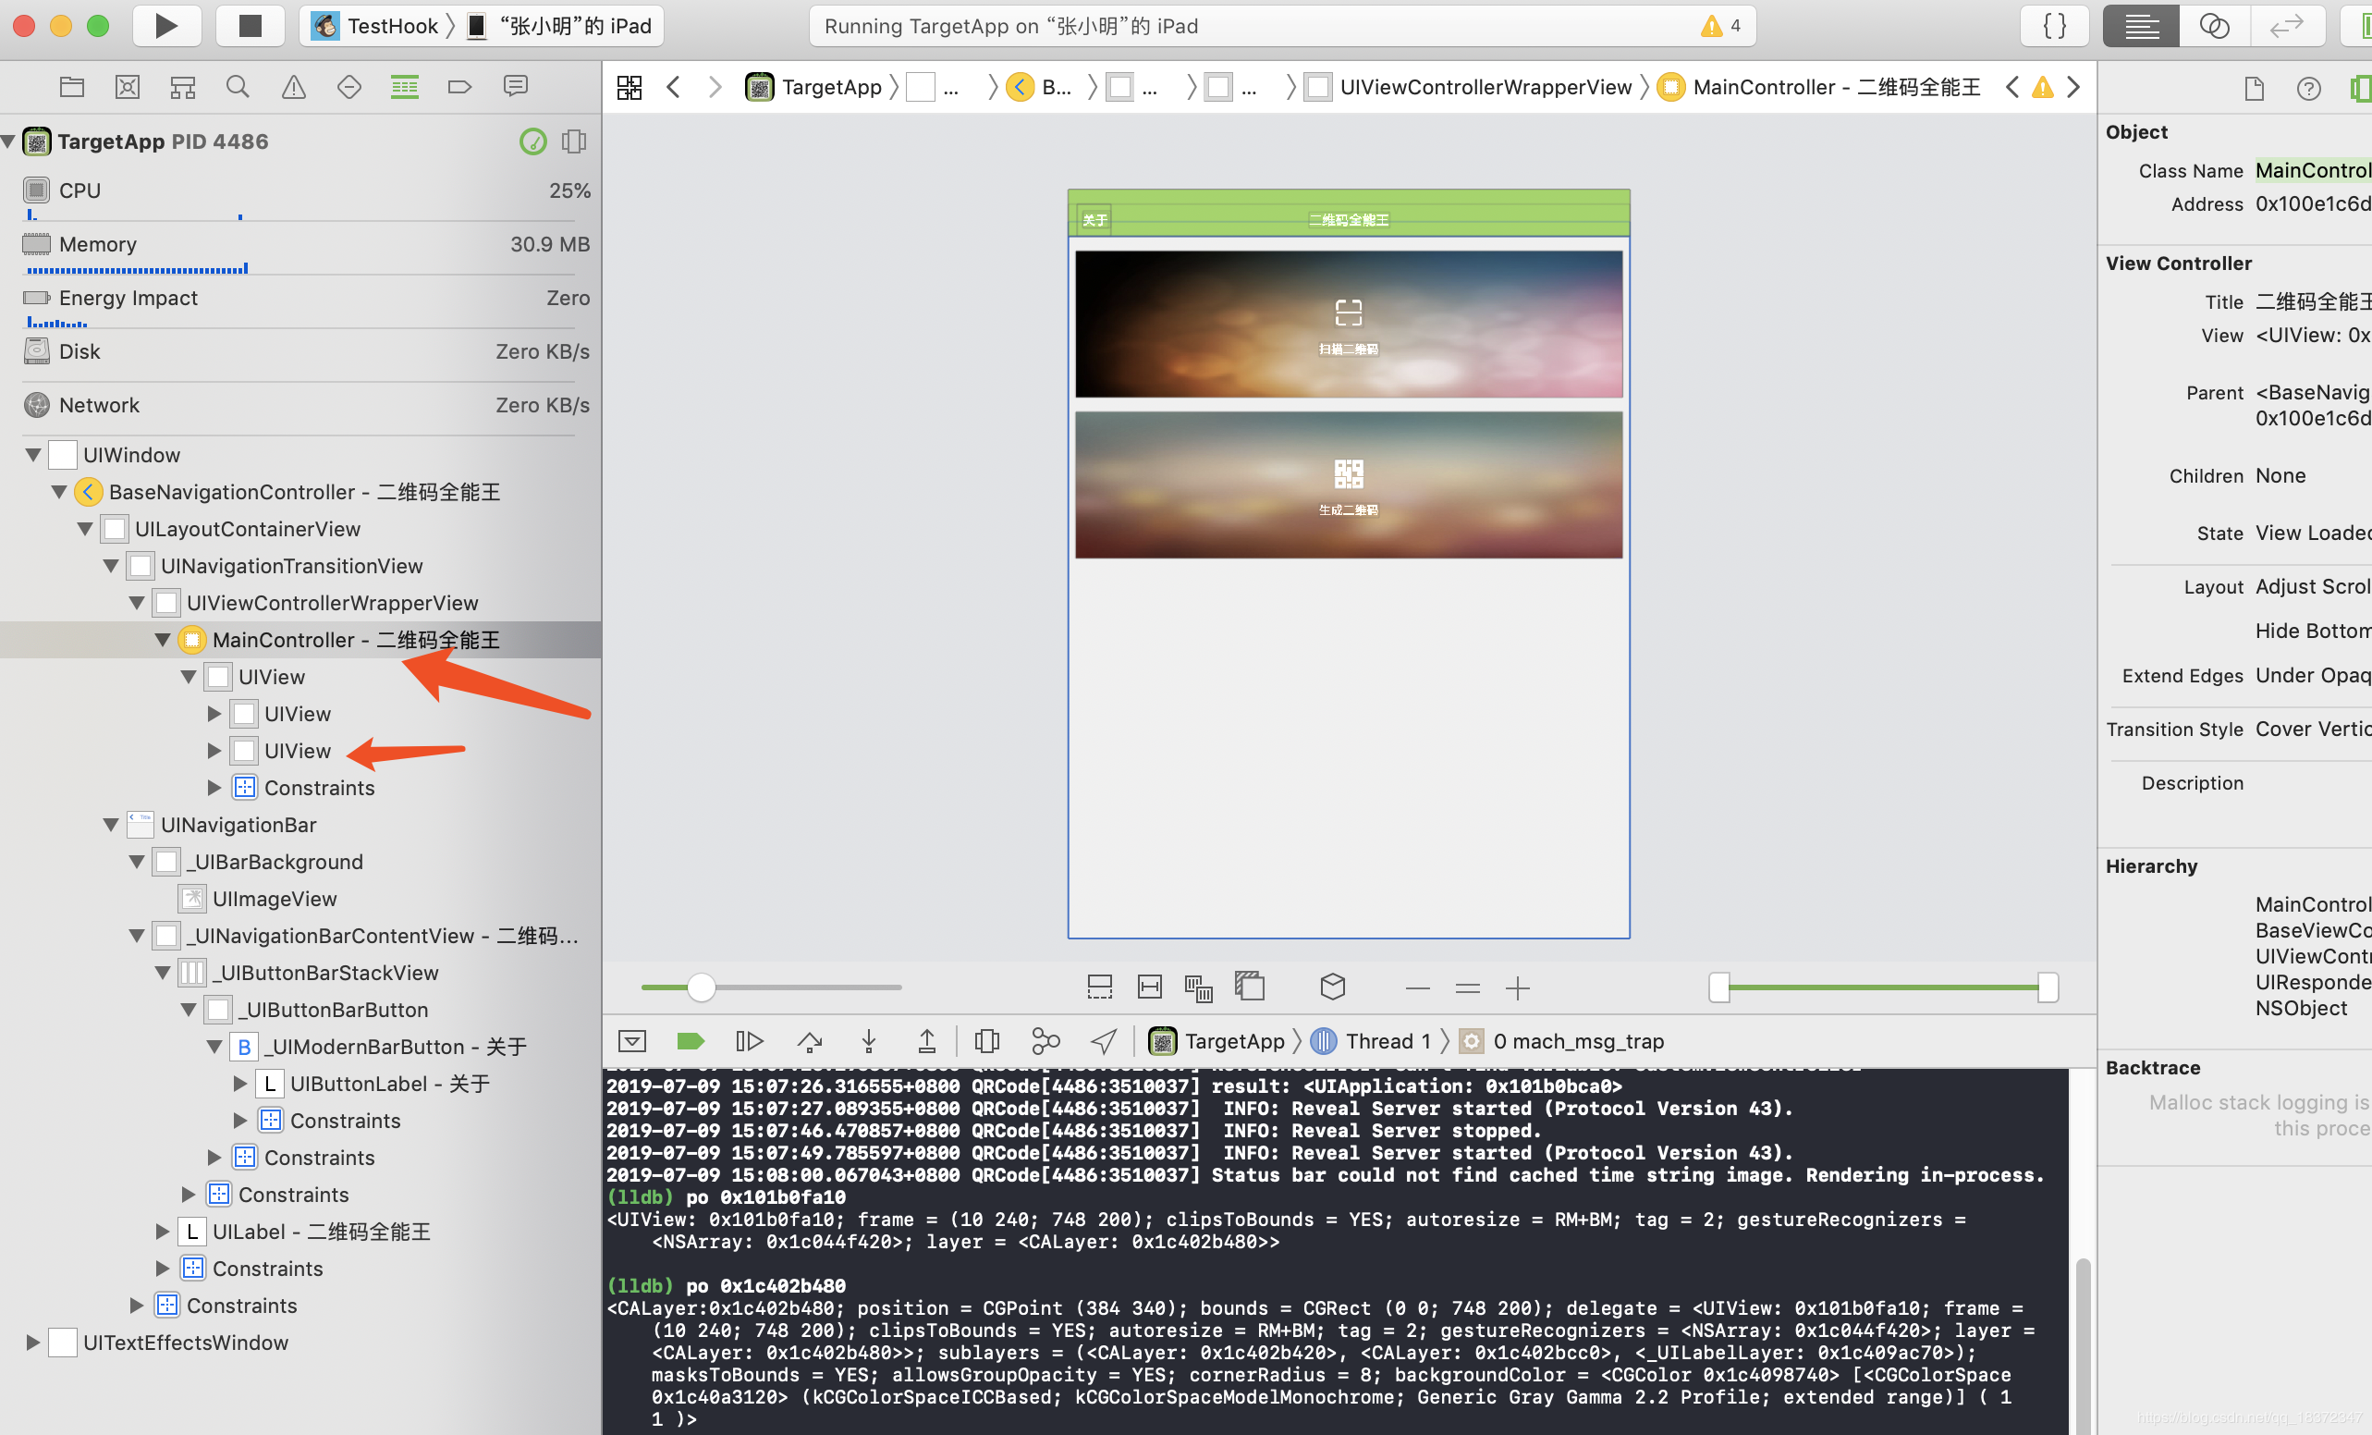
Task: Select the Energy Impact gauge row
Action: coord(300,306)
